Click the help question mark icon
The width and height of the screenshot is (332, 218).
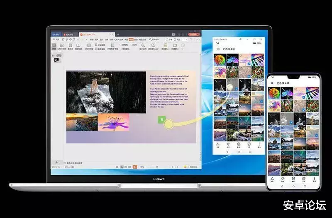(x=191, y=39)
